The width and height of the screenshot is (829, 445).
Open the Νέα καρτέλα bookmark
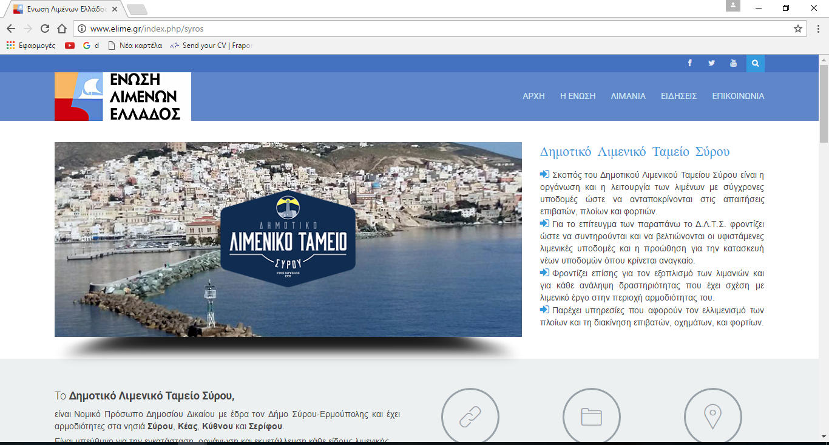point(135,46)
